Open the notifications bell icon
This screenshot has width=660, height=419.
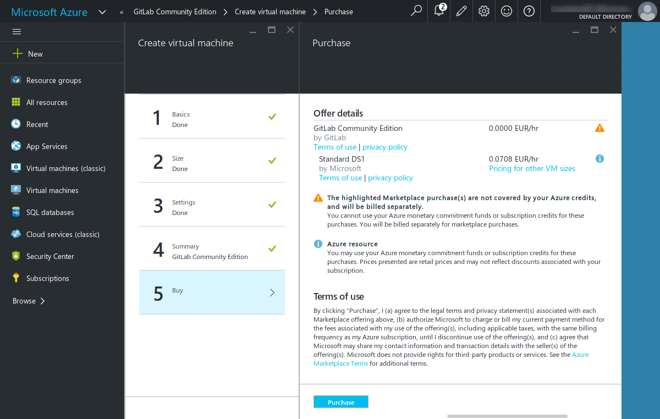point(438,11)
